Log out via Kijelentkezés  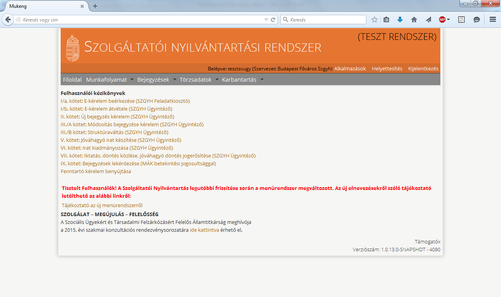tap(423, 69)
